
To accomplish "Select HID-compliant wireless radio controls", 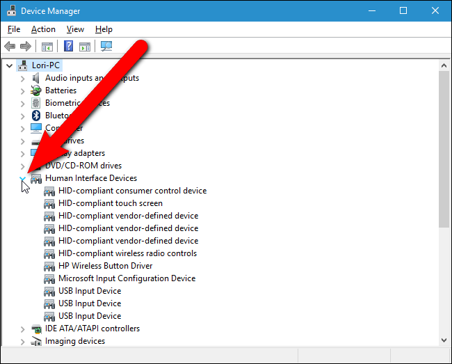I will (x=127, y=253).
